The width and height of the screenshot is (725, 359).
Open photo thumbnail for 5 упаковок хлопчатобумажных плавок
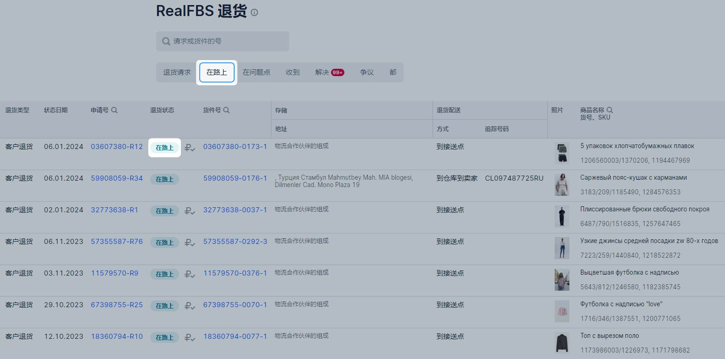point(562,153)
